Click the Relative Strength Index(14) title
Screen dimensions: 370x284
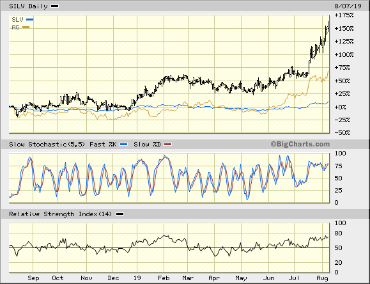61,214
